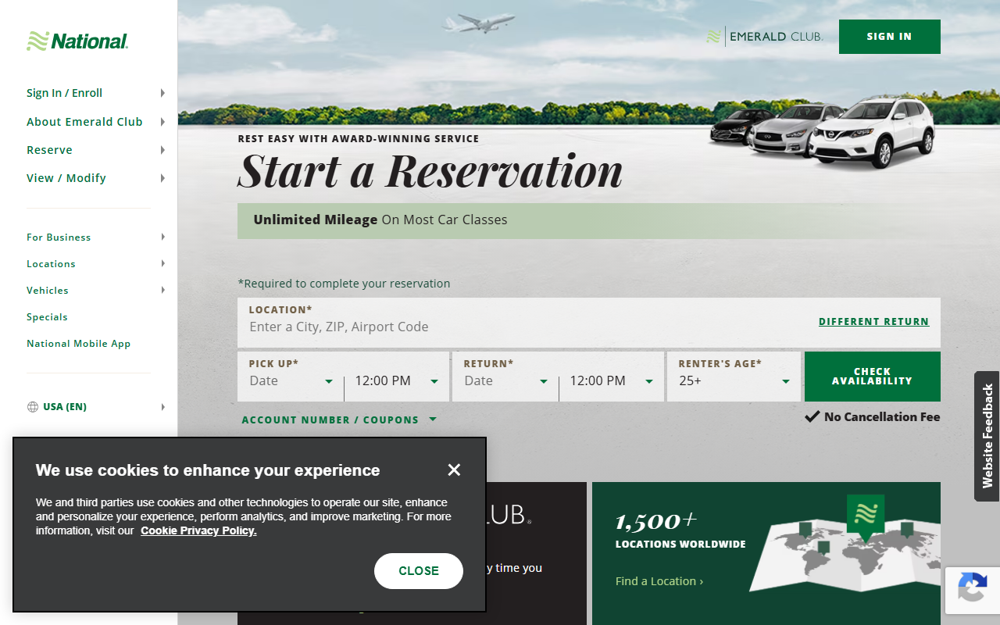Screen dimensions: 1000x625
Task: Open the Pick Up date dropdown
Action: [x=291, y=381]
